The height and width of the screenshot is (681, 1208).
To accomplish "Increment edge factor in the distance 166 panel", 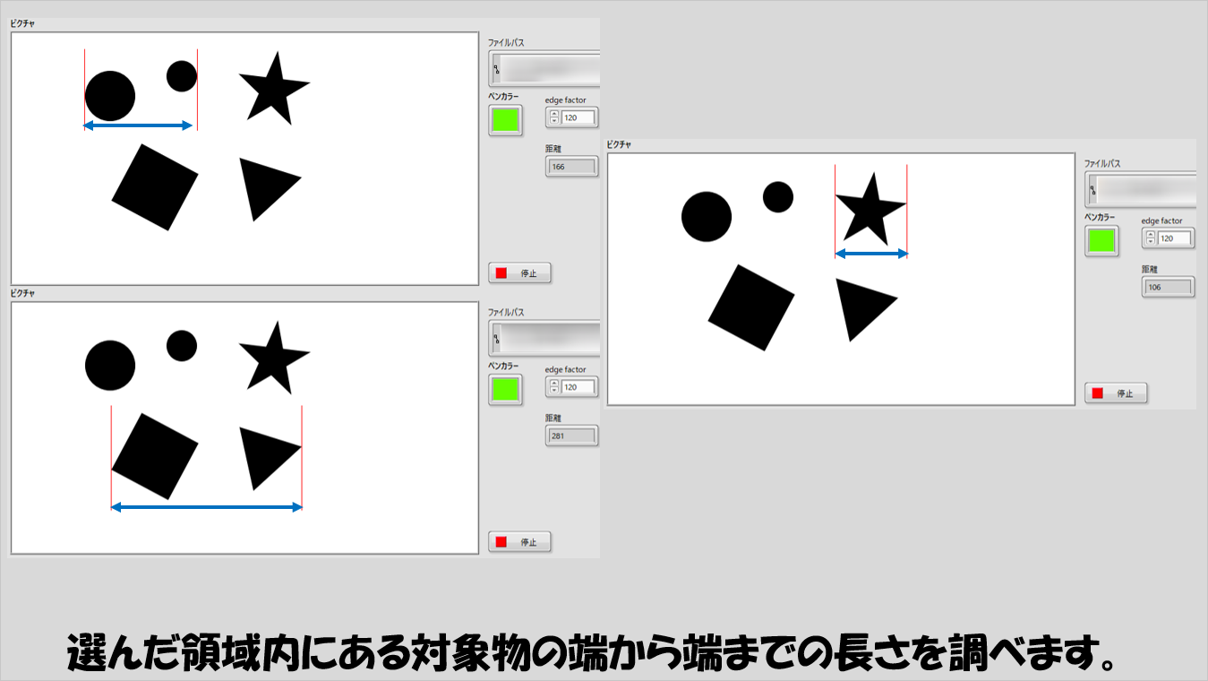I will pos(554,114).
